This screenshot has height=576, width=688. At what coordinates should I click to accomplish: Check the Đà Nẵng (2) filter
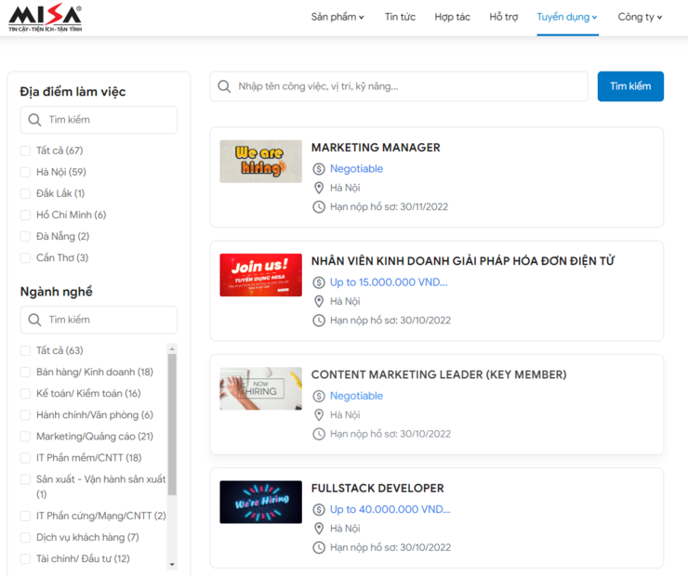[25, 237]
